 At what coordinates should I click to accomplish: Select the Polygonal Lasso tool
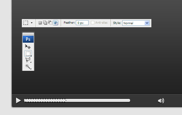click(x=28, y=60)
